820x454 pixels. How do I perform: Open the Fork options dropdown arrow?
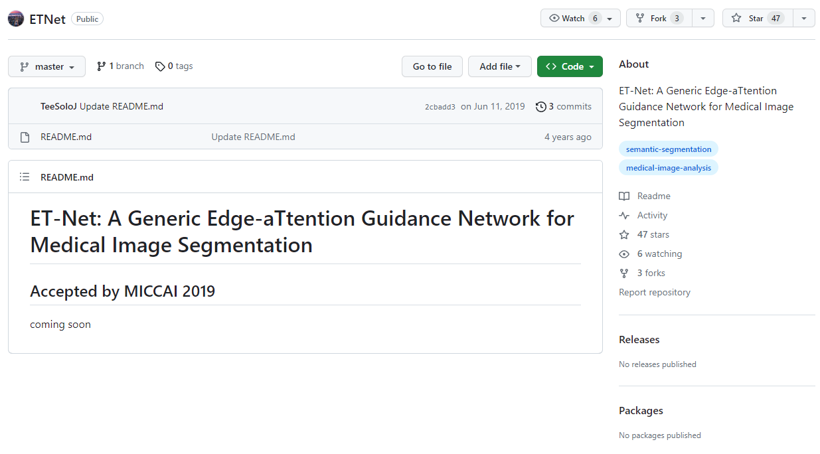click(x=703, y=19)
